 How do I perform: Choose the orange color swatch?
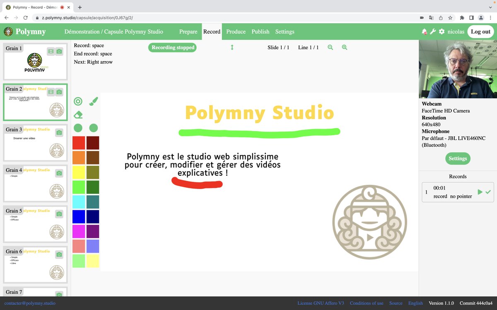(79, 157)
